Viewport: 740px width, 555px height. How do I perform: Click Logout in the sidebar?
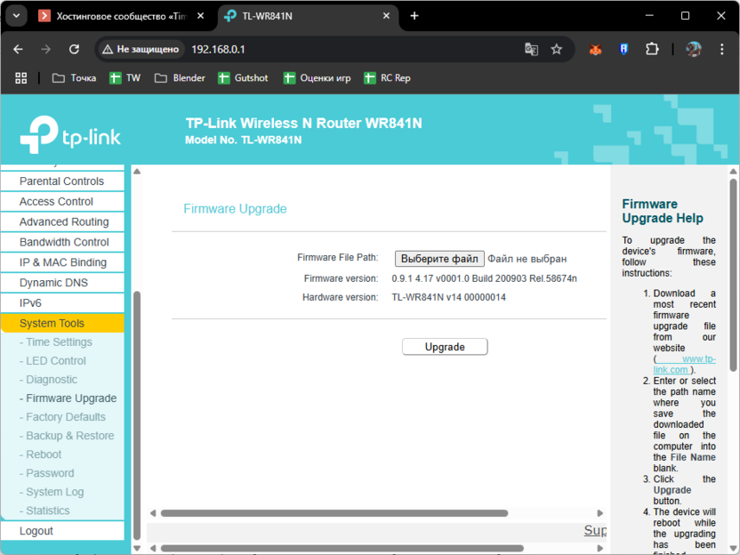pos(62,531)
